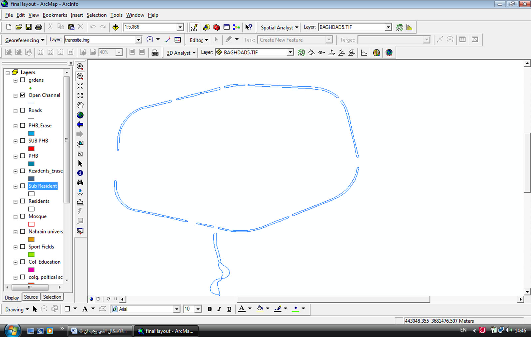Open the georeferencing View Link Table
The height and width of the screenshot is (337, 531).
(x=178, y=40)
